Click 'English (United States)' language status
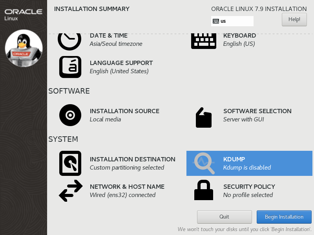This screenshot has width=314, height=235. pos(119,71)
